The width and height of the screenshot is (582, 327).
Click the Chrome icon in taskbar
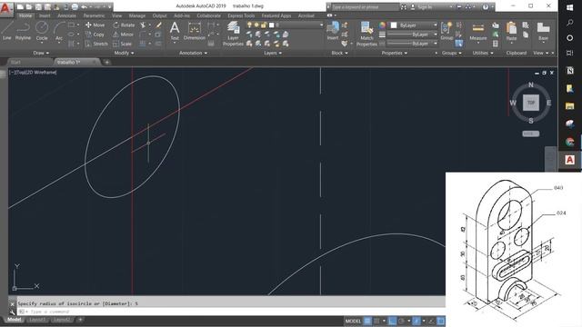[570, 142]
